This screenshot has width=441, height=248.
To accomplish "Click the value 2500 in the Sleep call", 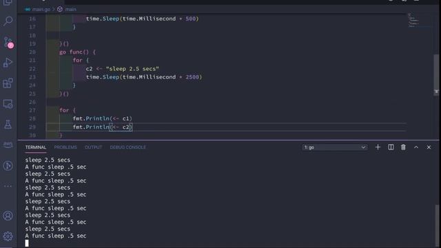I will coord(192,76).
